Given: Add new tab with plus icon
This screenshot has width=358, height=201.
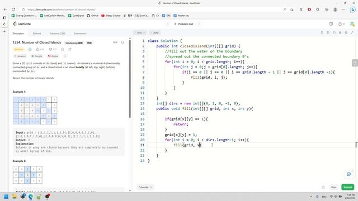Looking at the screenshot, I should point(4,31).
